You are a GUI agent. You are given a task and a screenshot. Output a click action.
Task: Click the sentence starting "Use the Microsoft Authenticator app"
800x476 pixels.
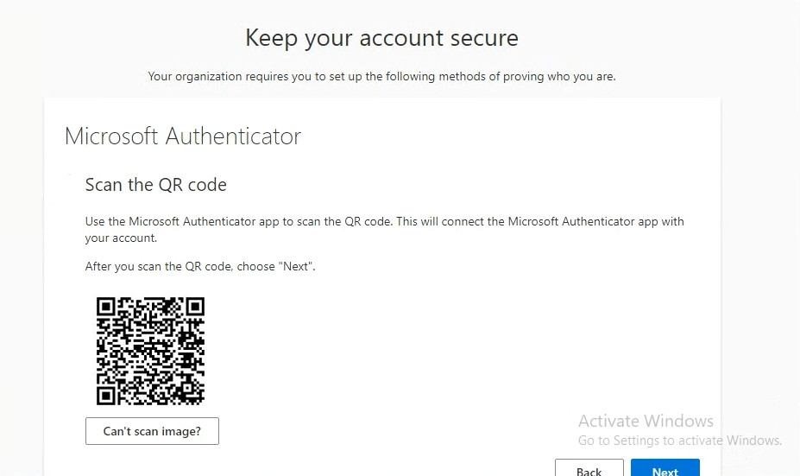pos(238,222)
